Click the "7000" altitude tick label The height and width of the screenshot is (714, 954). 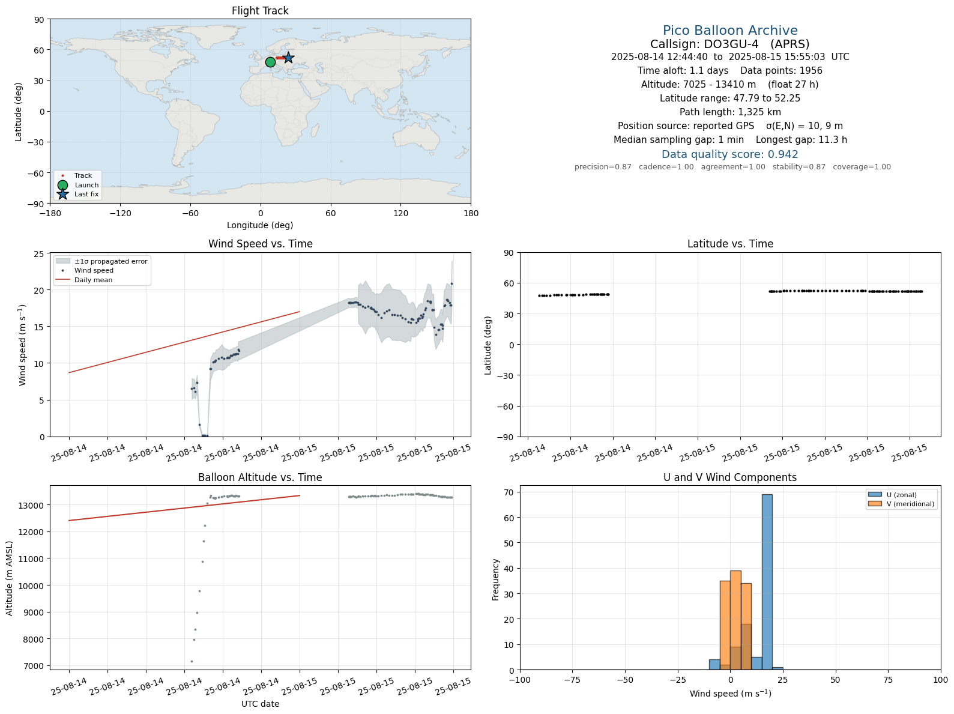[x=34, y=666]
